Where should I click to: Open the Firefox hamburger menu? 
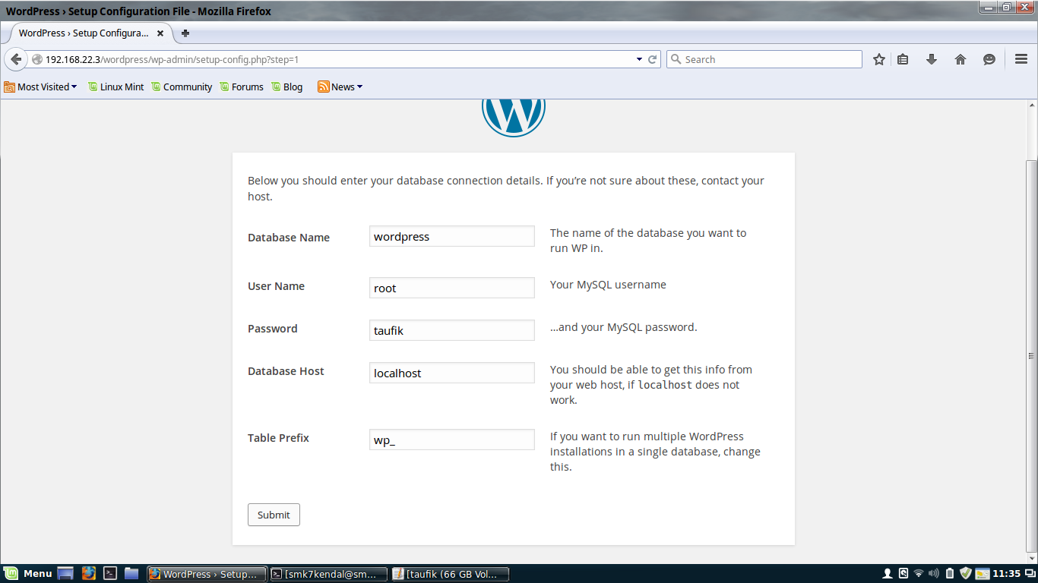click(x=1021, y=59)
